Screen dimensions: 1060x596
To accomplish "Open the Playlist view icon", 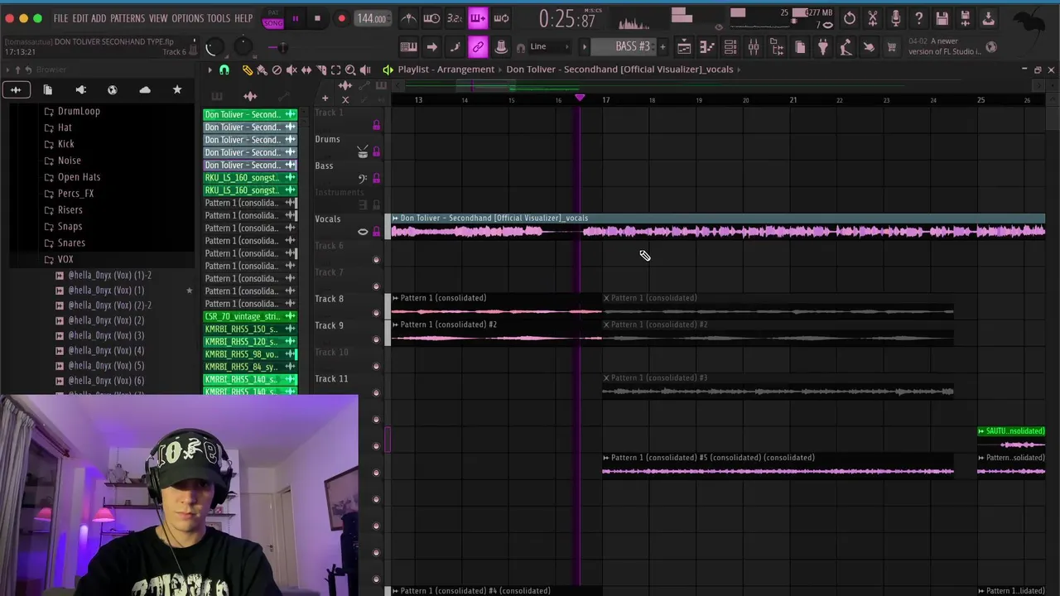I will pos(684,47).
